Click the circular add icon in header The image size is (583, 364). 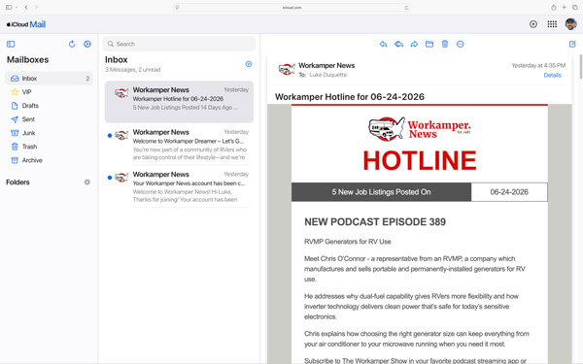point(533,24)
